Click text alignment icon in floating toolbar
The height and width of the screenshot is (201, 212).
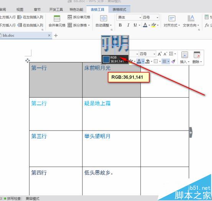click(x=164, y=61)
